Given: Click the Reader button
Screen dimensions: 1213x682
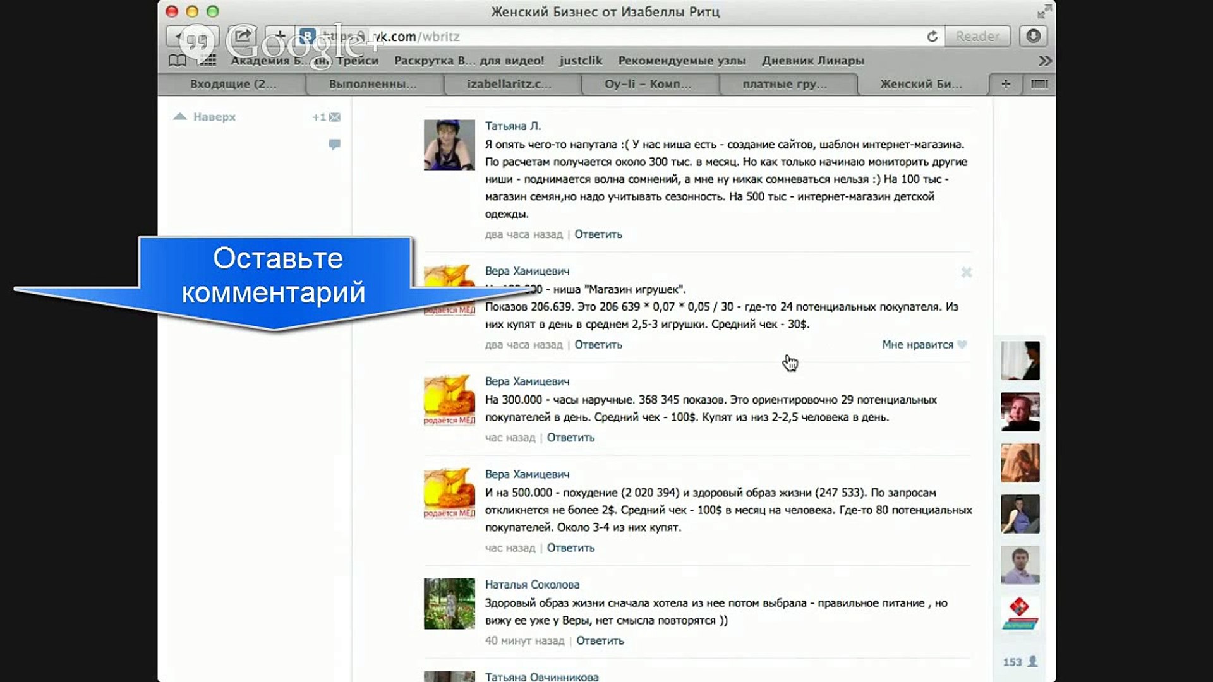Looking at the screenshot, I should pyautogui.click(x=977, y=36).
